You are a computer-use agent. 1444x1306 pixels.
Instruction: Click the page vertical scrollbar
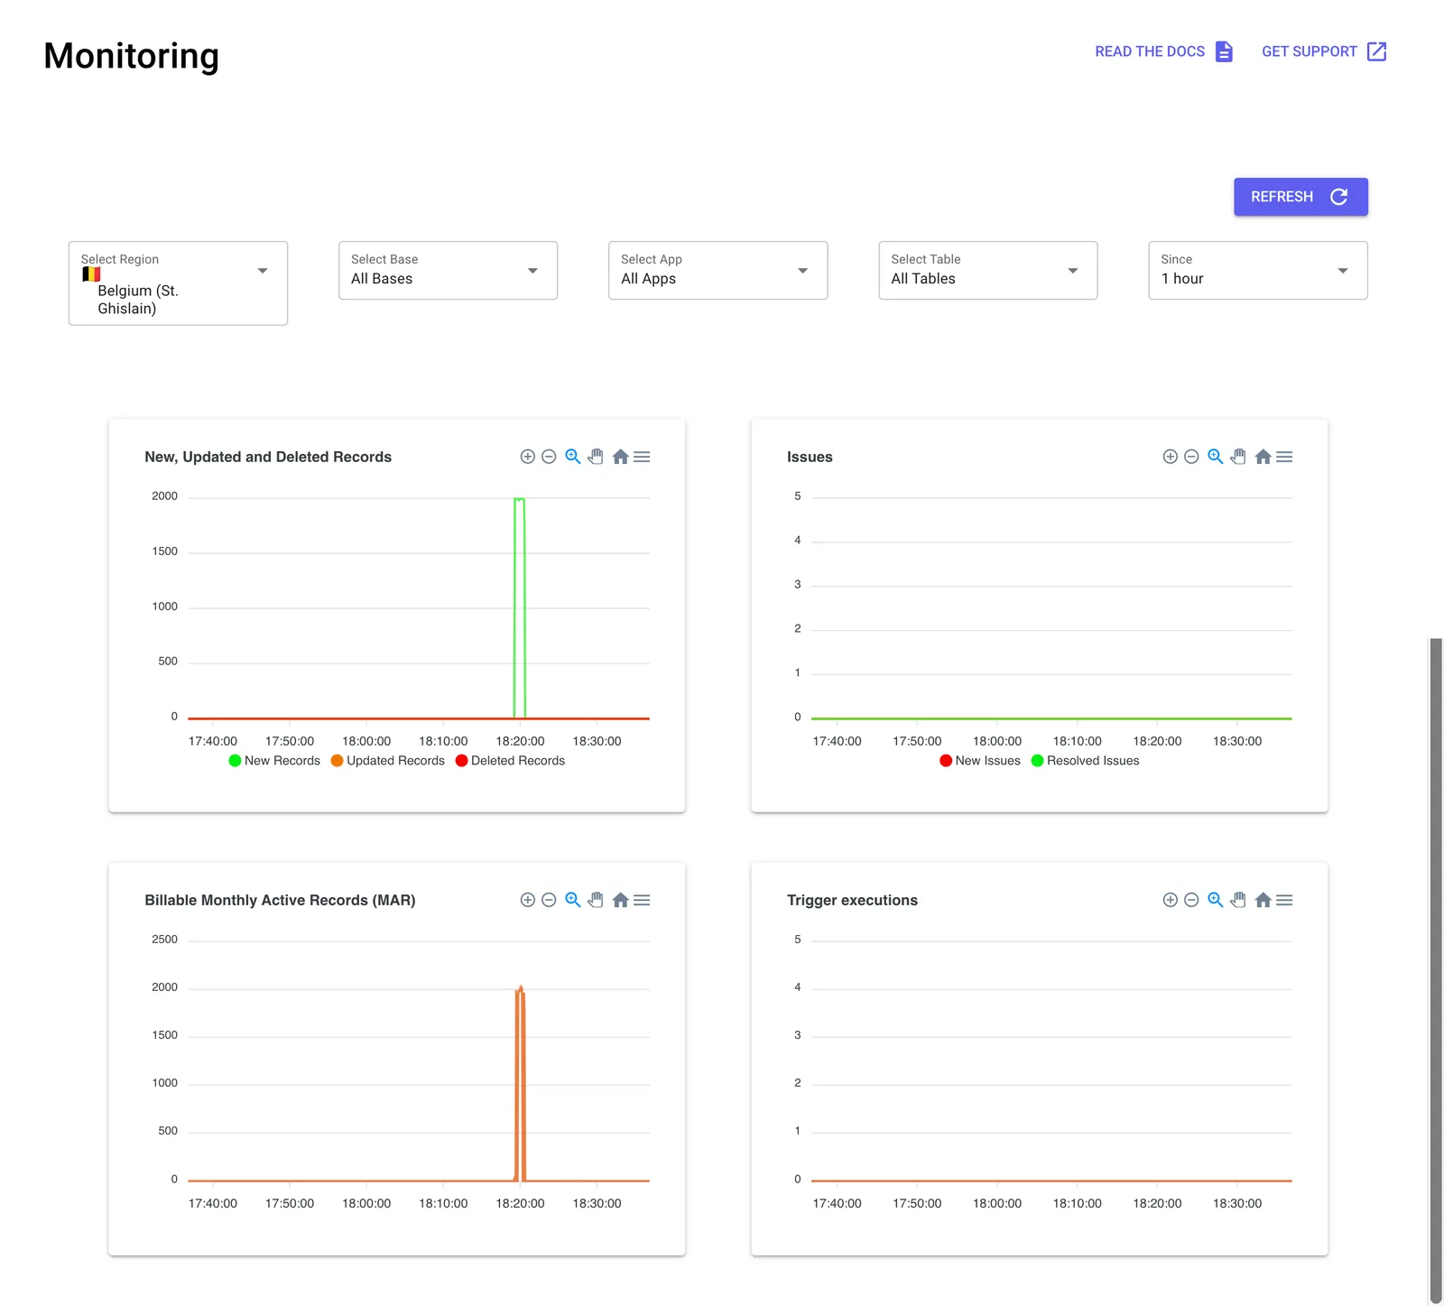coord(1436,970)
